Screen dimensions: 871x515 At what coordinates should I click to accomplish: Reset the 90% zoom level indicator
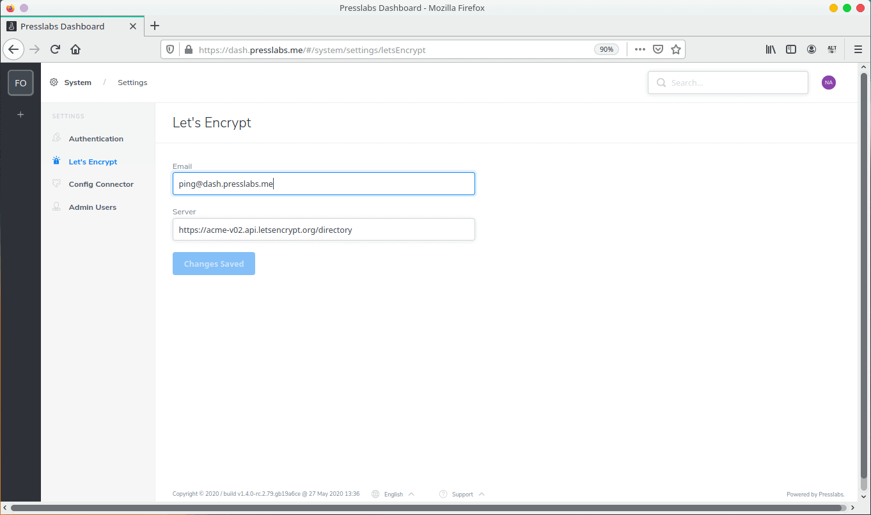coord(605,49)
